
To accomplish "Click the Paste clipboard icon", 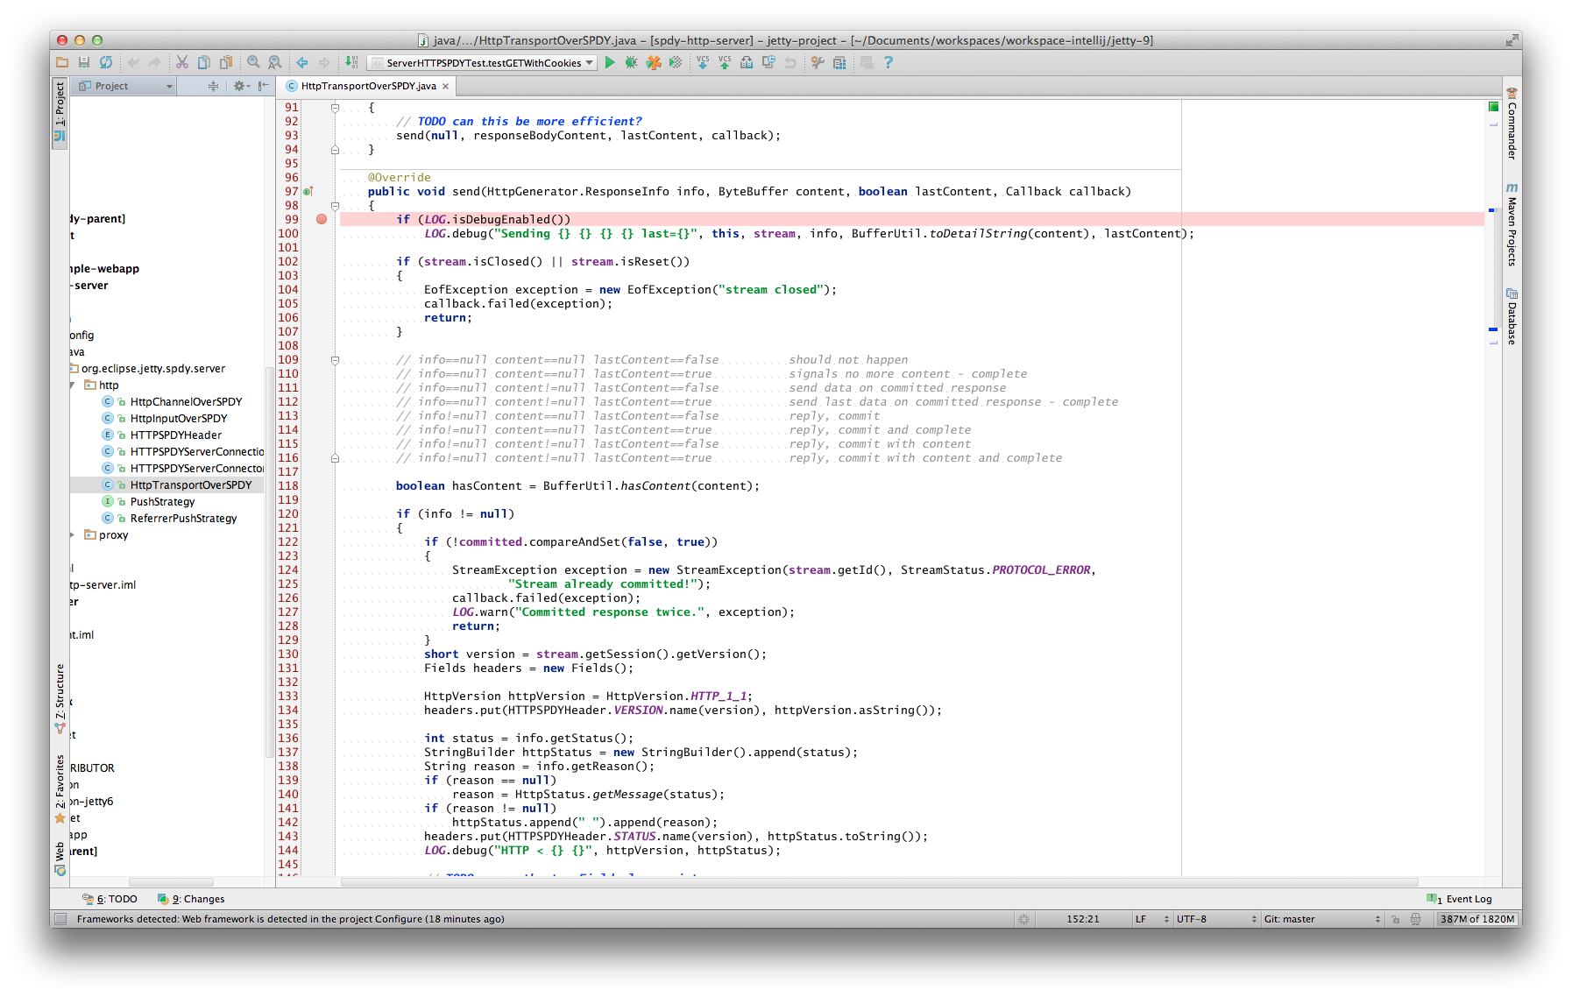I will point(226,62).
